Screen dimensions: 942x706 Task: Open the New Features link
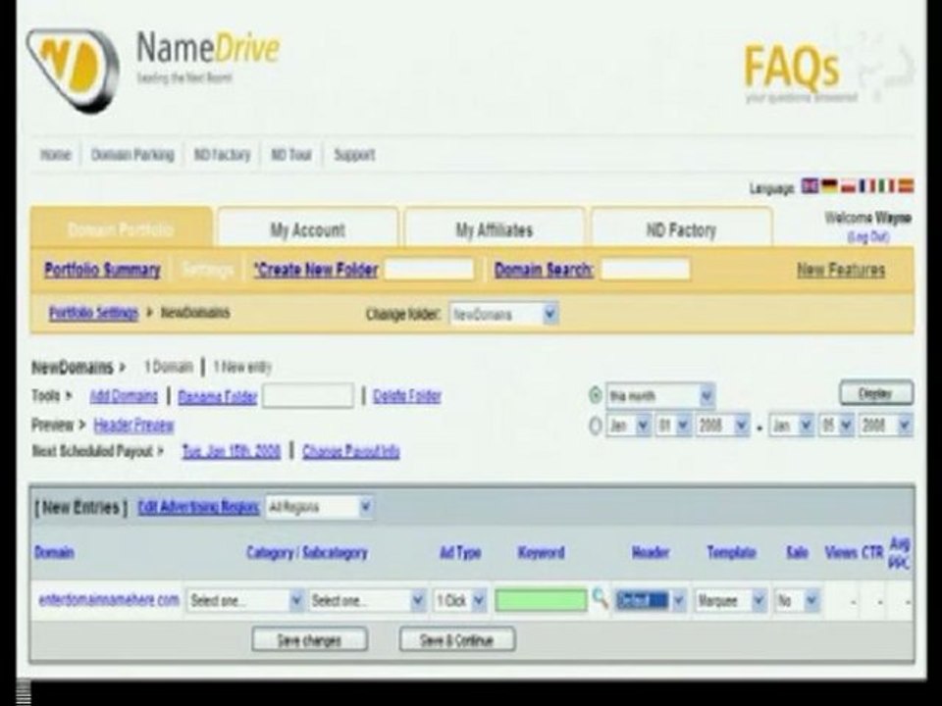pos(841,270)
